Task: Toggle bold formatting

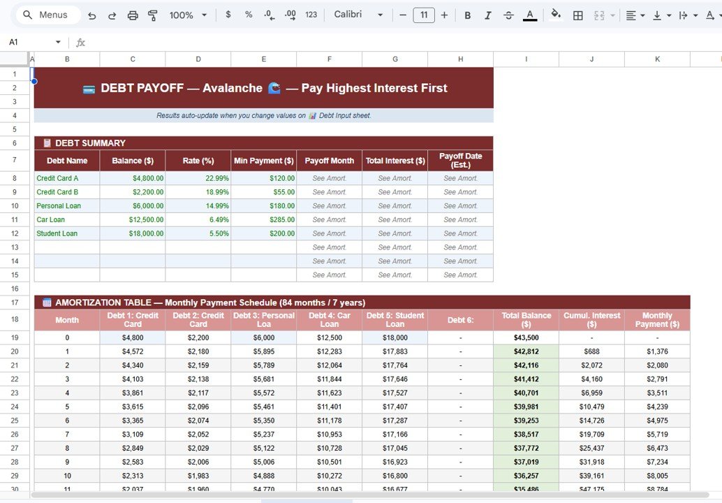Action: click(468, 15)
